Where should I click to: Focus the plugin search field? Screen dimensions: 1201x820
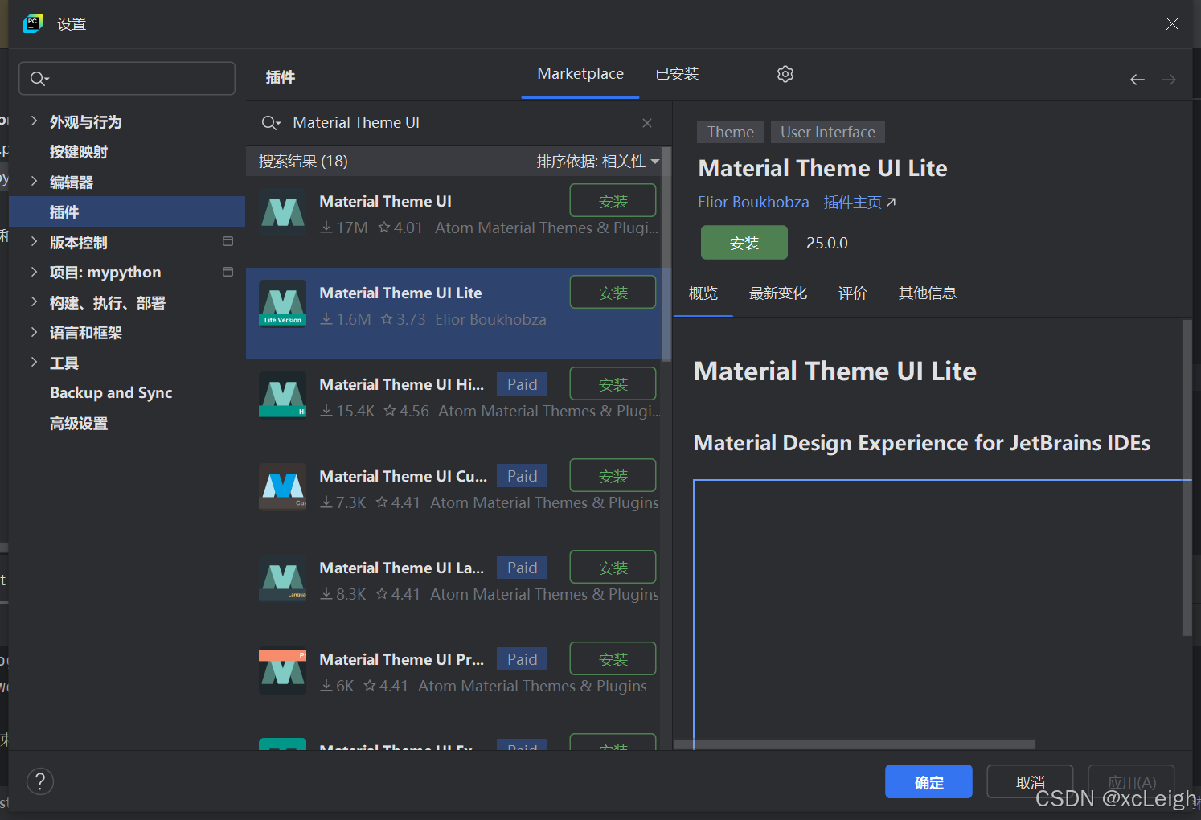point(458,123)
